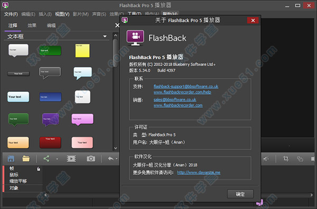The image size is (317, 209).
Task: Switch to the 编辑 panel tab
Action: (x=51, y=26)
